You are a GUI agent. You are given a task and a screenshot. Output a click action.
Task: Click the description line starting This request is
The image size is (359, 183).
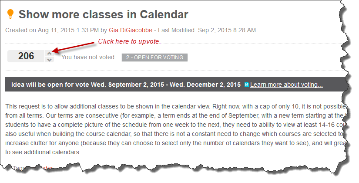pos(175,106)
